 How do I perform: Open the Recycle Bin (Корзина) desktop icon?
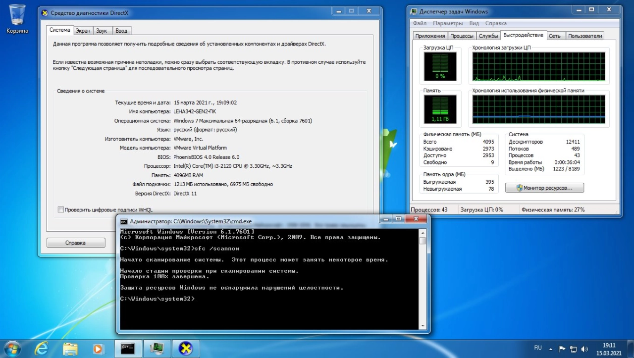(x=17, y=19)
